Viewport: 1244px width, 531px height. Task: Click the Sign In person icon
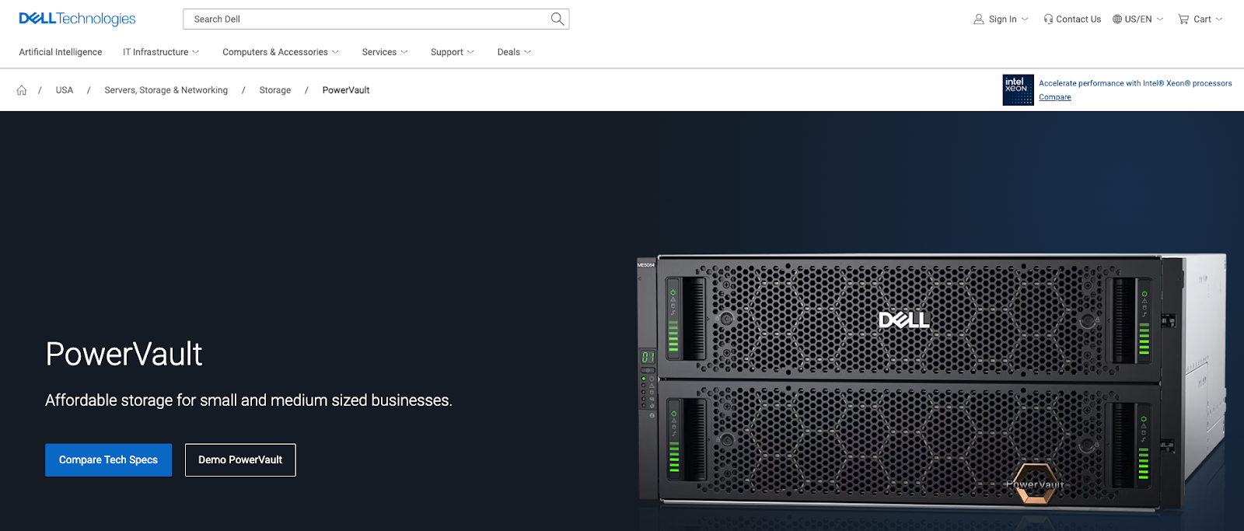click(x=979, y=19)
